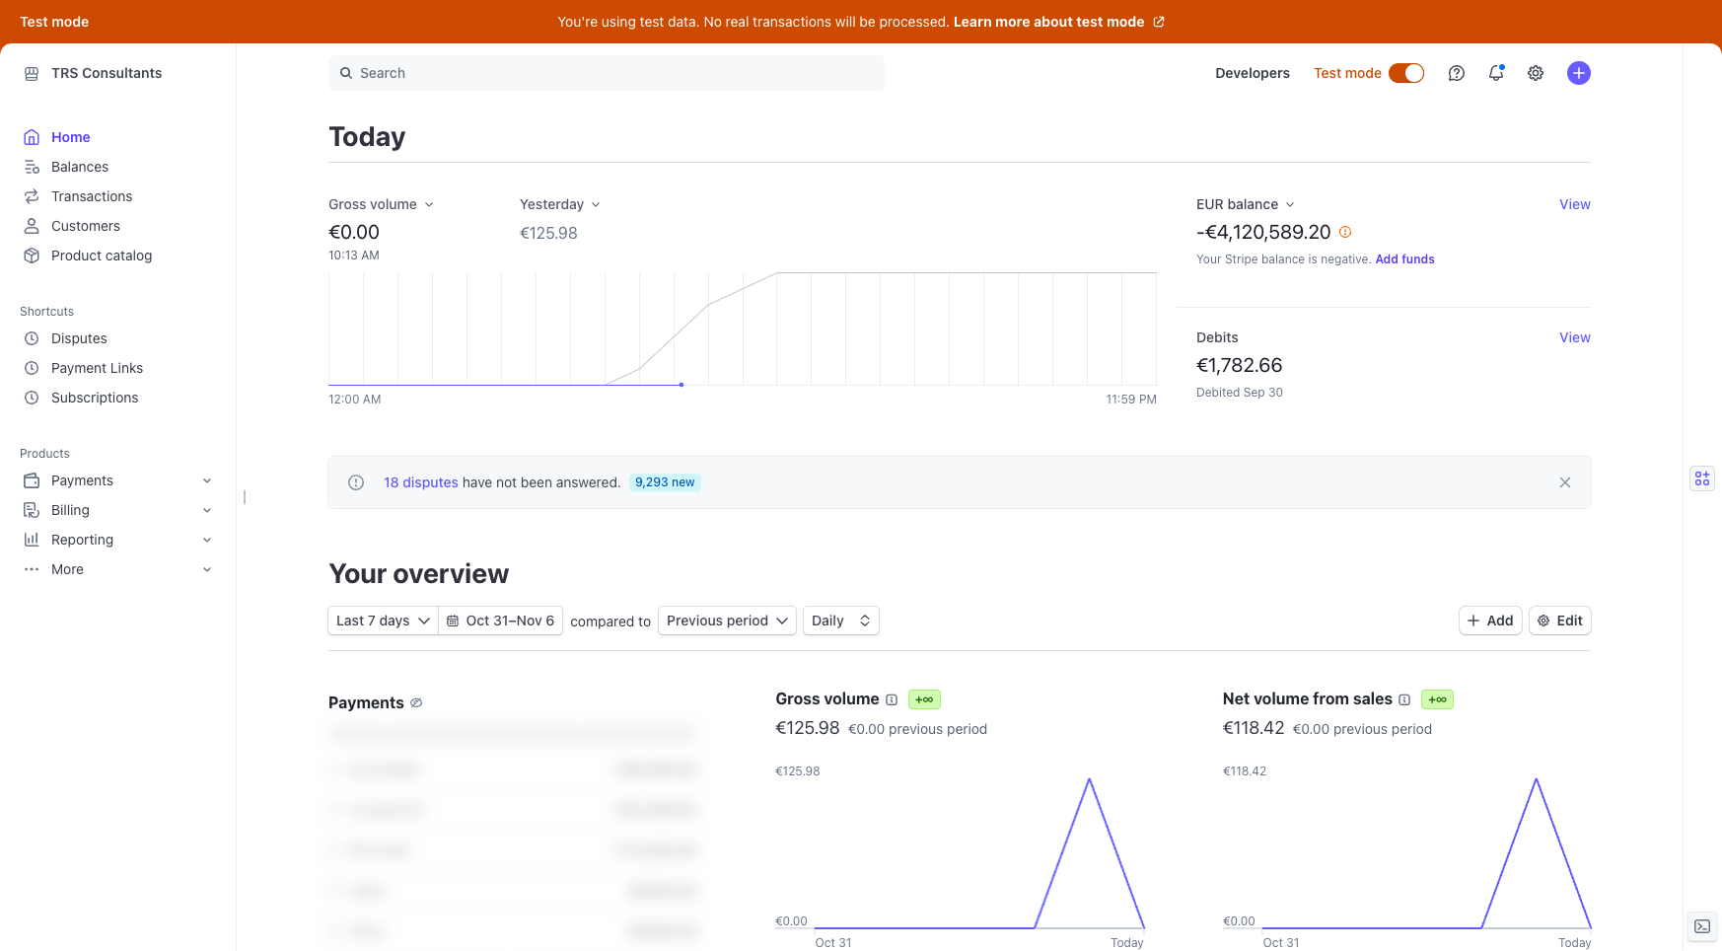Open the terminal console icon at bottom right
This screenshot has width=1722, height=951.
[1702, 926]
